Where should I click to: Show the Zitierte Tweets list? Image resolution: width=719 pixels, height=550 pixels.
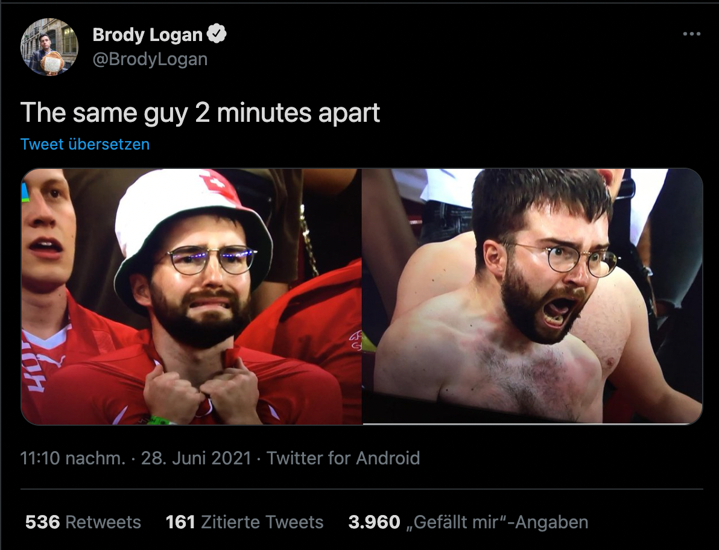pyautogui.click(x=244, y=522)
